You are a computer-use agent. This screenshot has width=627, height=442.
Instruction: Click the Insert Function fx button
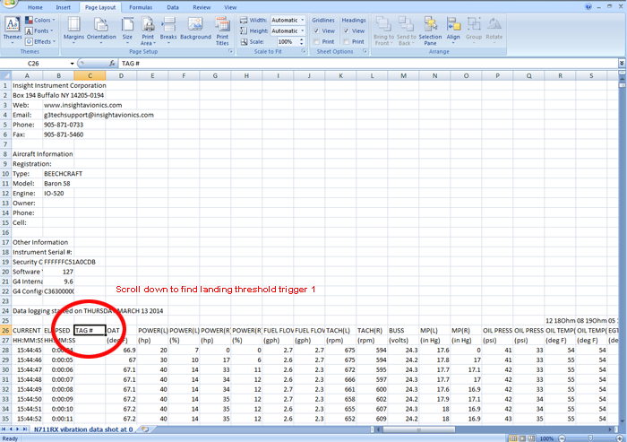(x=112, y=64)
